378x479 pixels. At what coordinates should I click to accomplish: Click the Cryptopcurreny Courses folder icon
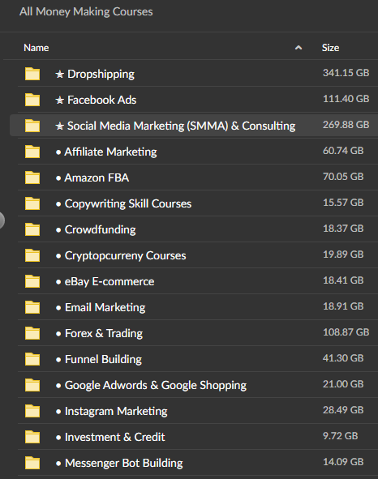pos(32,255)
